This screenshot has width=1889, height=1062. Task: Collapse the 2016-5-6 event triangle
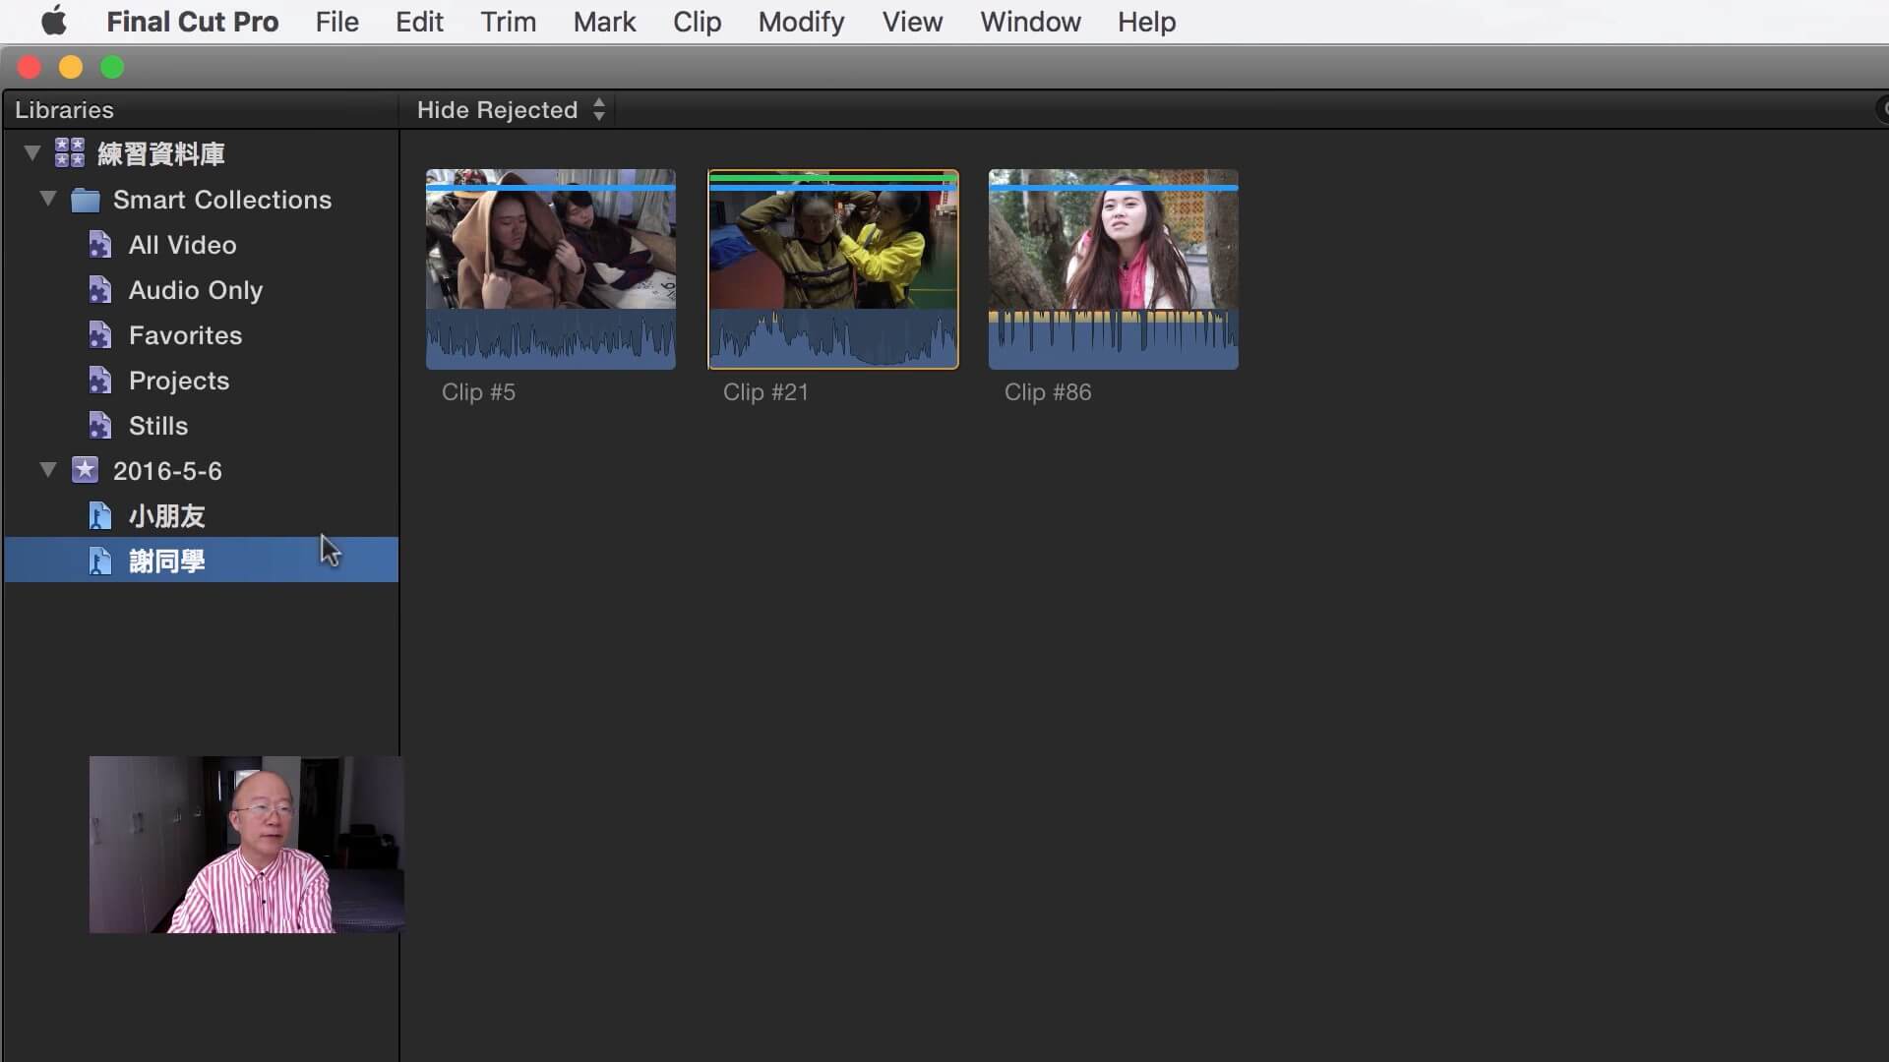pyautogui.click(x=48, y=470)
